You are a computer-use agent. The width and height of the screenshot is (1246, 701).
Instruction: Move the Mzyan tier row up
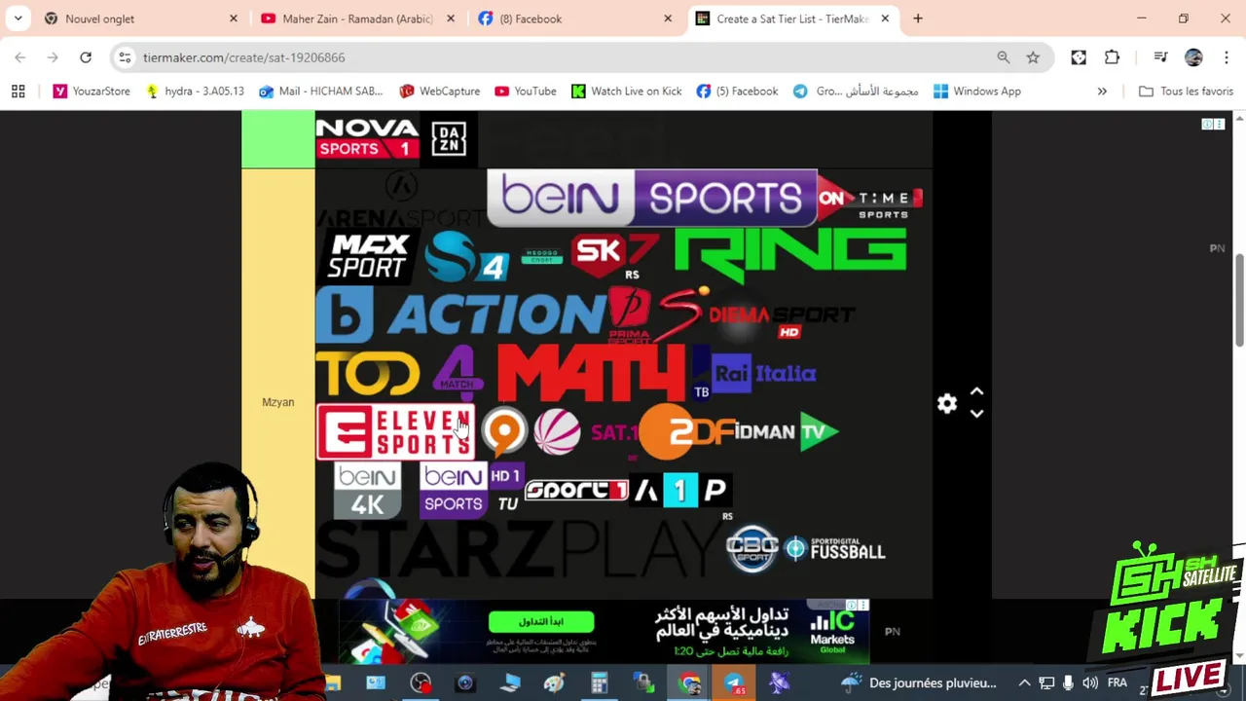click(x=976, y=391)
